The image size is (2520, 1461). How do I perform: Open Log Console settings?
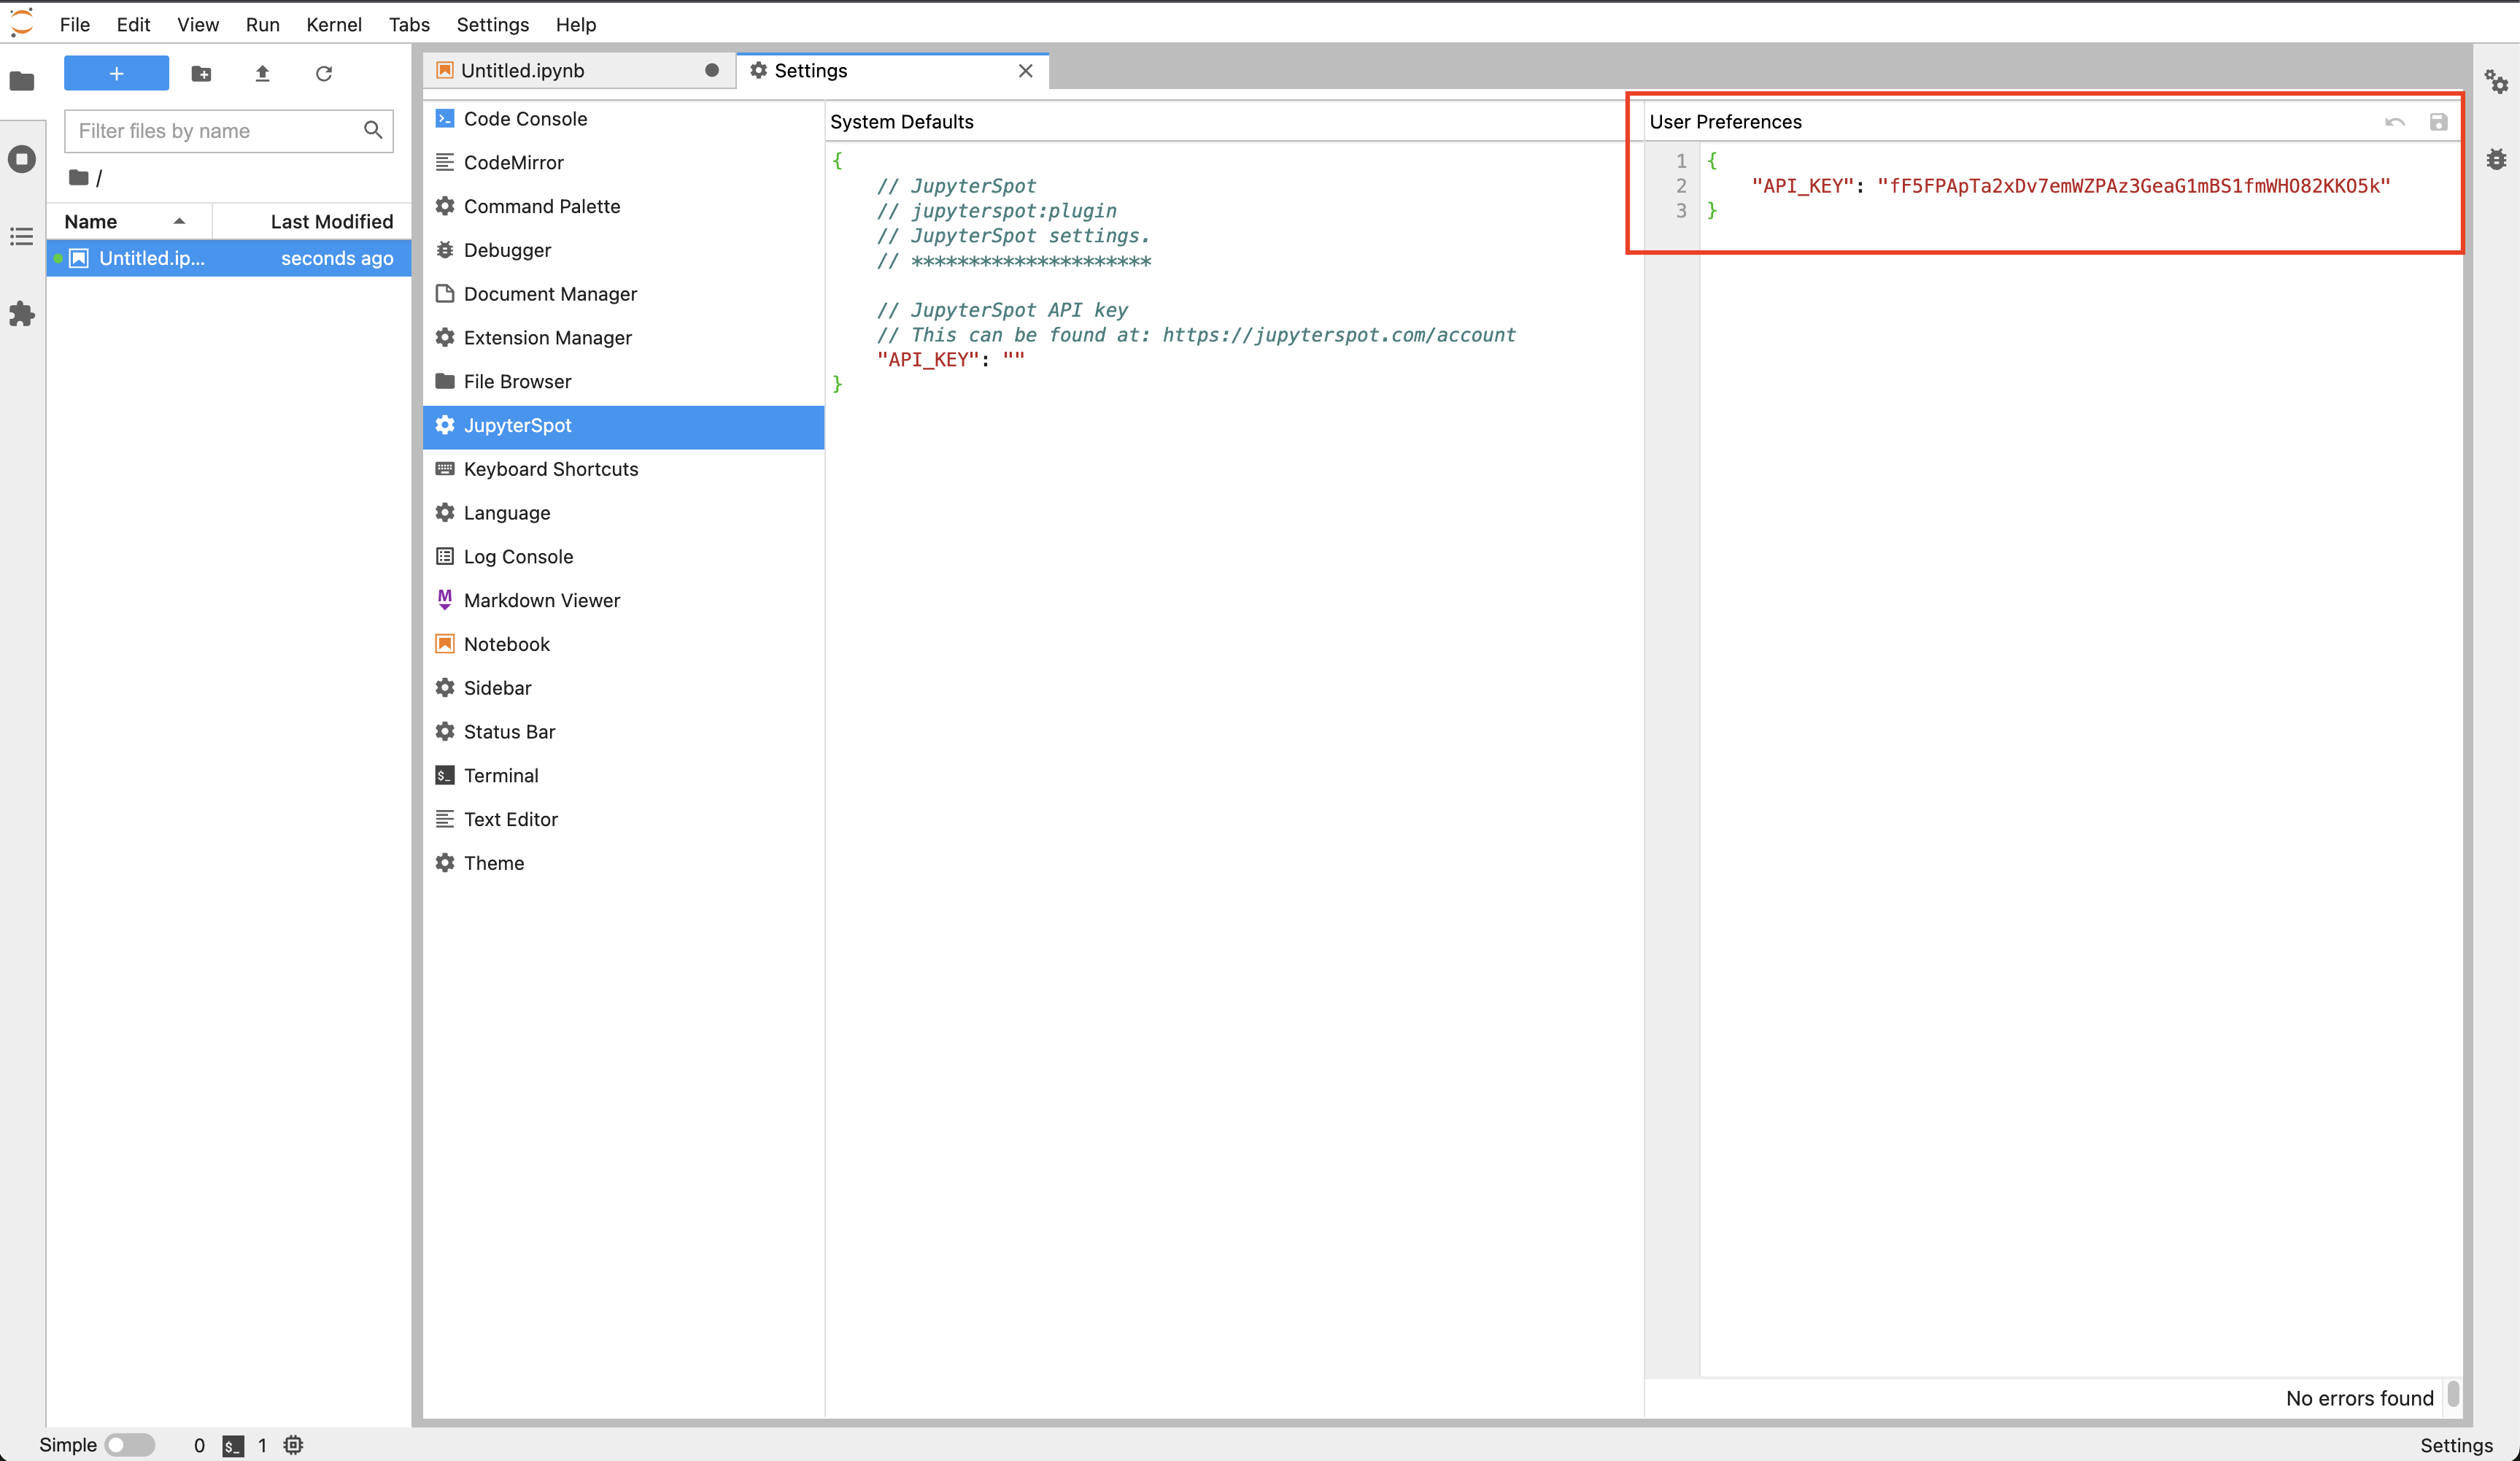tap(623, 556)
